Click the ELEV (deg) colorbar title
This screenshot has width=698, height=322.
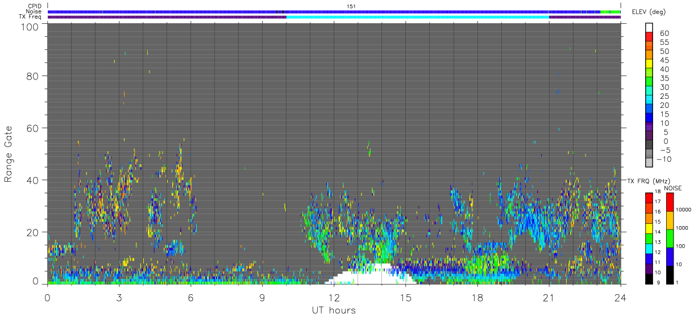click(649, 12)
